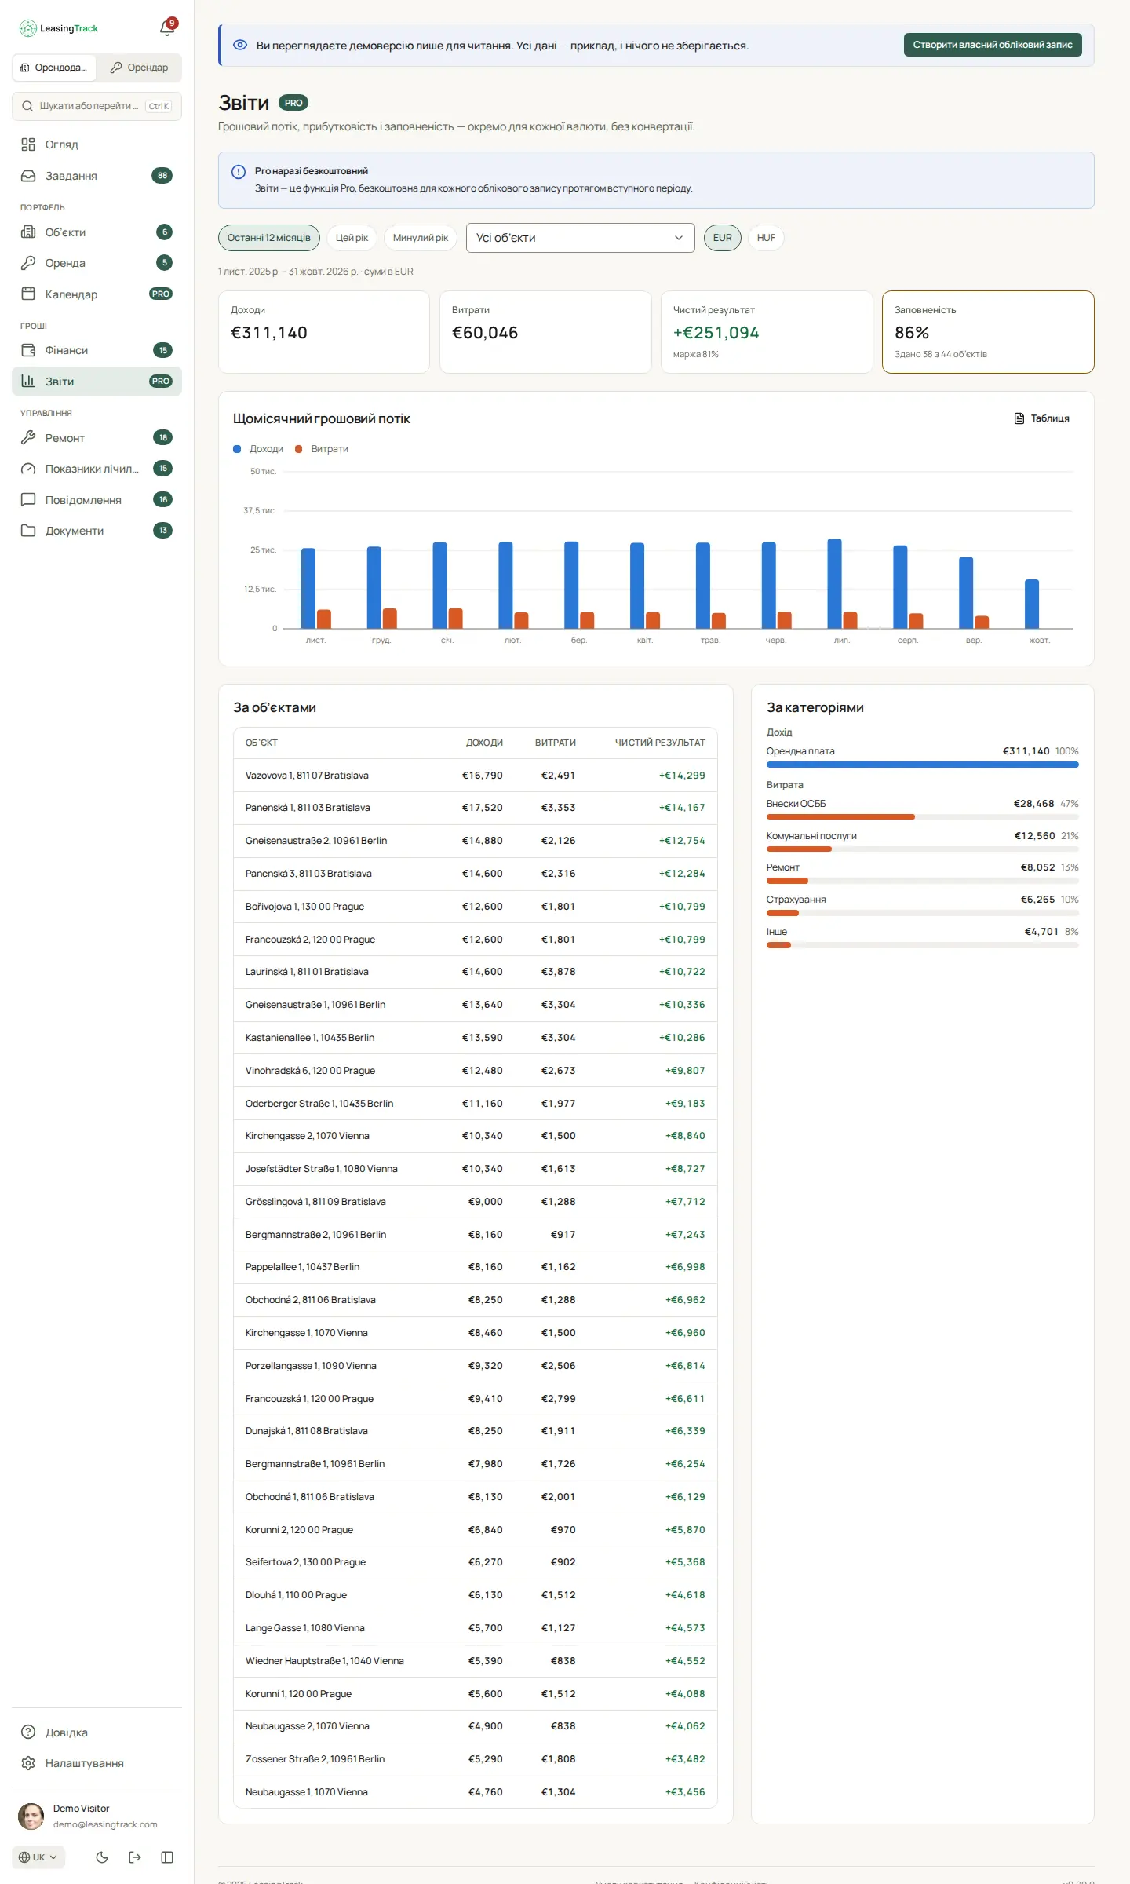Open Довідка help item
1130x1884 pixels.
click(97, 1732)
